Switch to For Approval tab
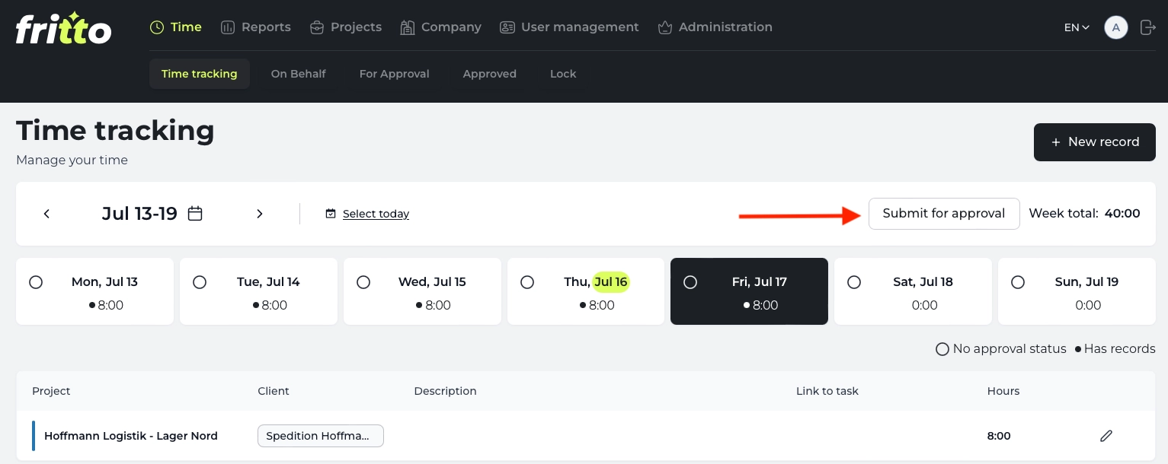 [x=395, y=74]
